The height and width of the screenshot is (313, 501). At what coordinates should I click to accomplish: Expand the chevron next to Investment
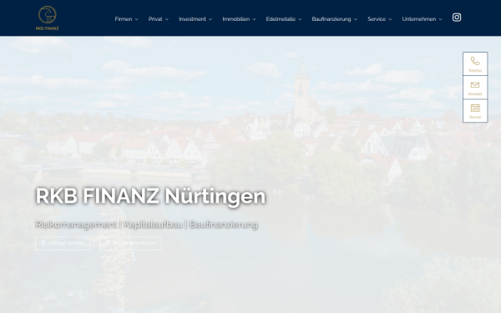point(210,19)
